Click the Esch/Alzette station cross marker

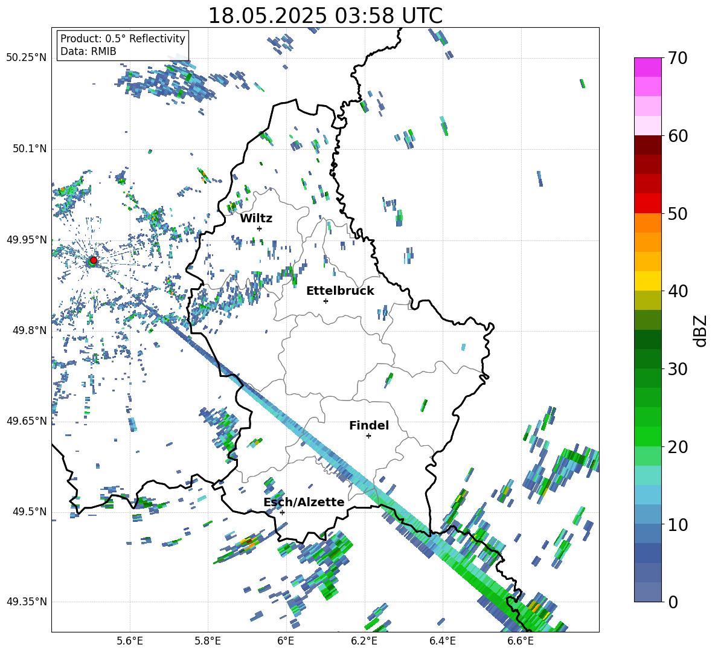pos(282,512)
